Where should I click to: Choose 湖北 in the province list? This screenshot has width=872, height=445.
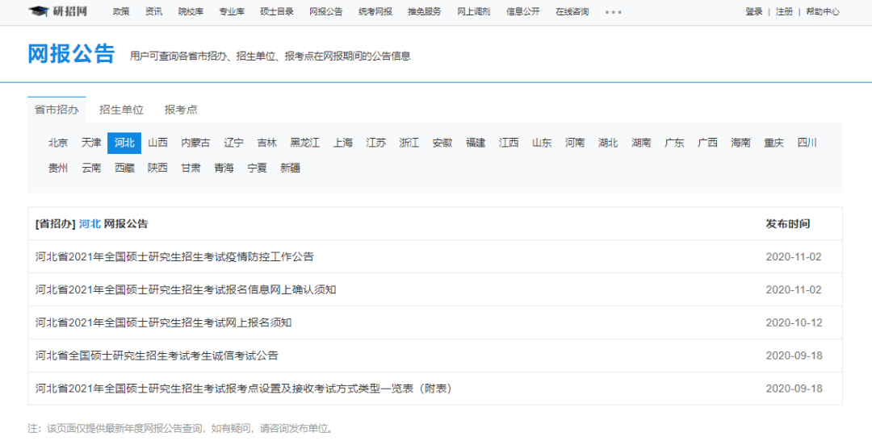(x=609, y=143)
